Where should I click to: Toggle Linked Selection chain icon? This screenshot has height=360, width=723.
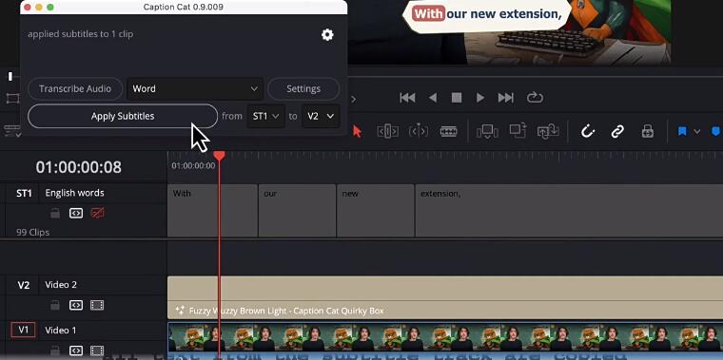pyautogui.click(x=617, y=132)
